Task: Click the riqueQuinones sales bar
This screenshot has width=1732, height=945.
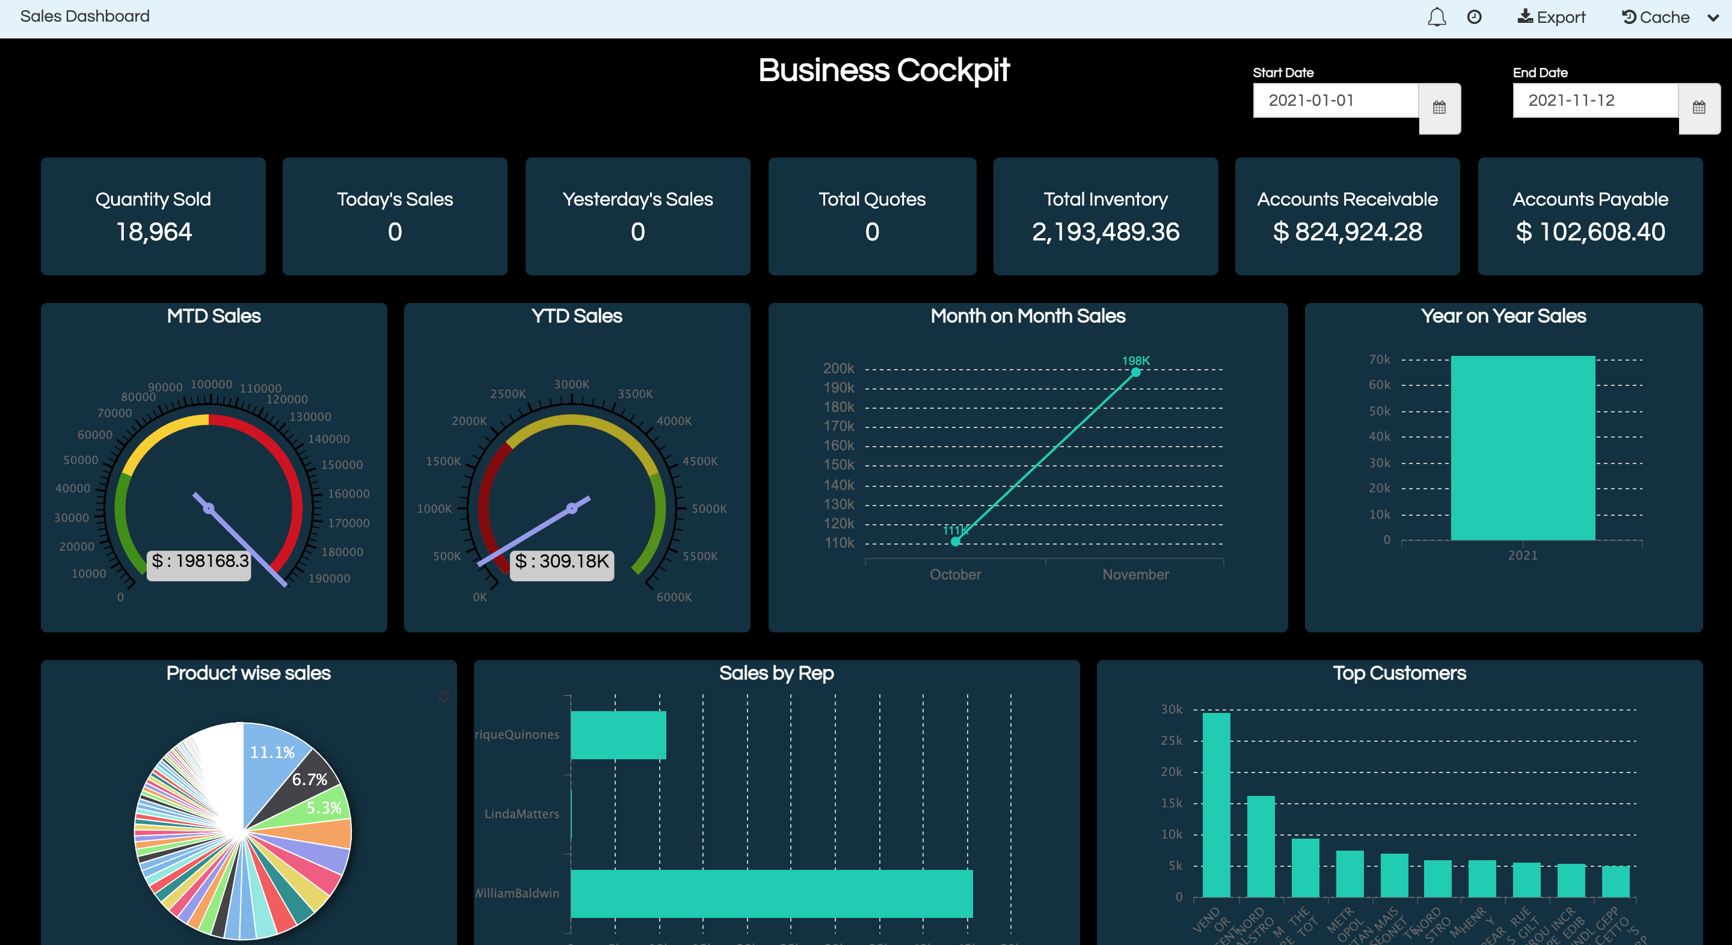Action: [x=619, y=735]
